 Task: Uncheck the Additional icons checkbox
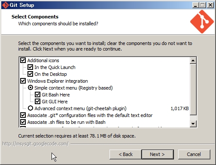click(x=23, y=60)
